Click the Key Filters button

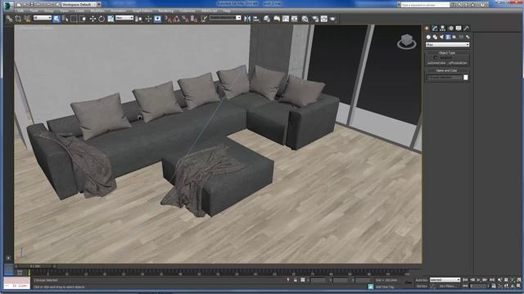coord(448,286)
